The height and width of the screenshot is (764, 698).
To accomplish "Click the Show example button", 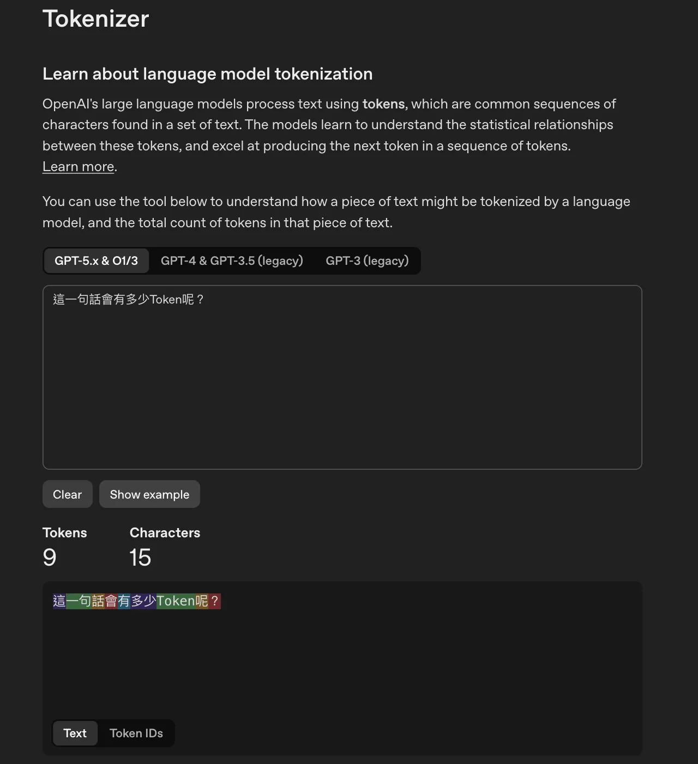I will coord(149,494).
